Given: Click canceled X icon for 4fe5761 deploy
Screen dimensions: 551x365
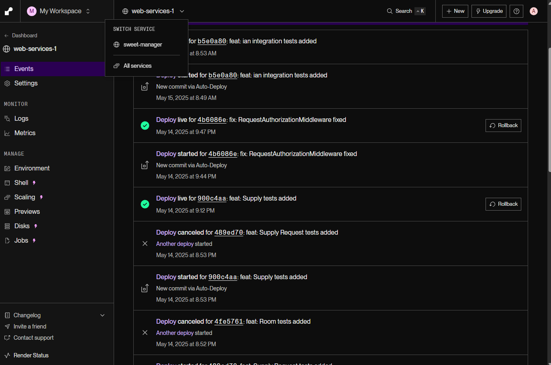Looking at the screenshot, I should click(145, 333).
